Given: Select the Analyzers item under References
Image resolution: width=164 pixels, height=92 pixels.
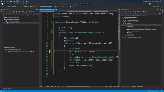Looking at the screenshot, I should (130, 27).
